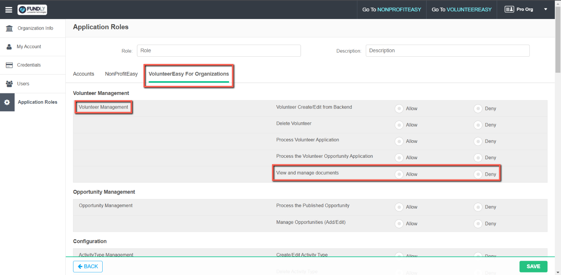Click the Credentials card icon
Image resolution: width=561 pixels, height=275 pixels.
9,65
